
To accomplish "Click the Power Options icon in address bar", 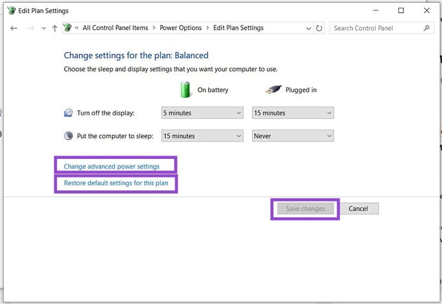I will coord(67,28).
